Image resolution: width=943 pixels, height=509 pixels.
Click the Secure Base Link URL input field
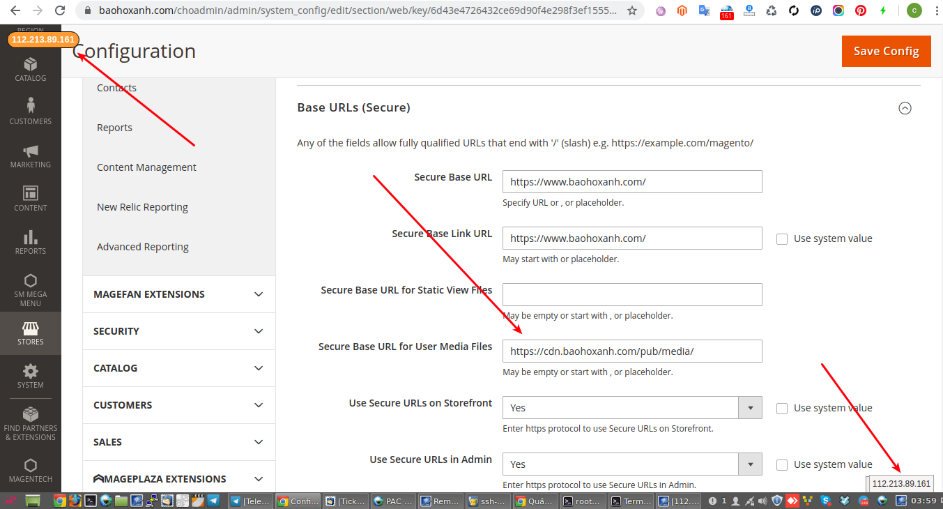click(632, 238)
